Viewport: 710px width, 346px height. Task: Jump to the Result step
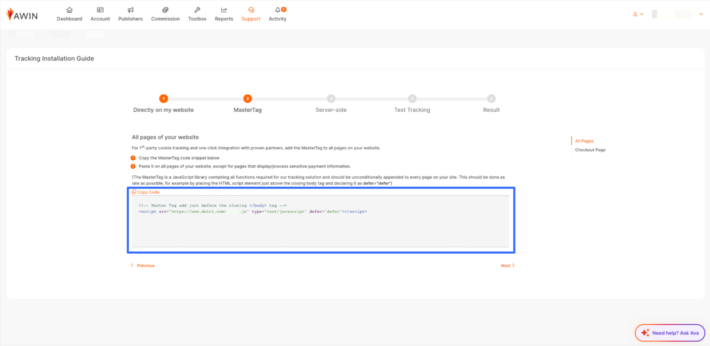pyautogui.click(x=491, y=99)
